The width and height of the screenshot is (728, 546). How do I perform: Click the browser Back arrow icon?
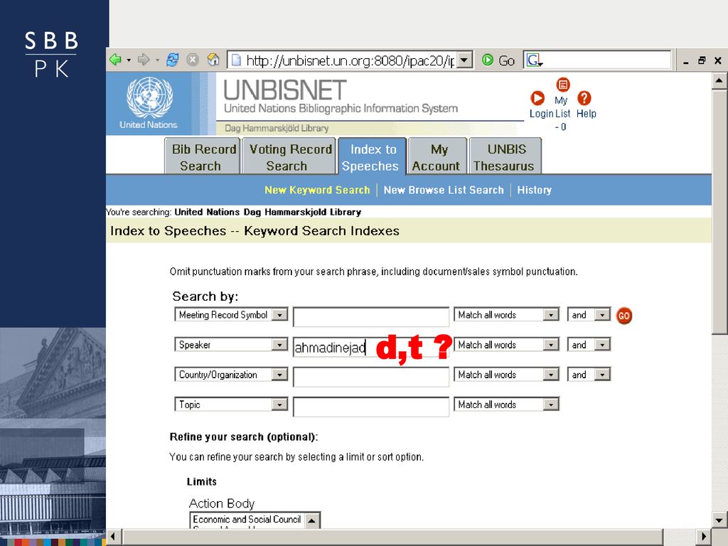click(x=115, y=60)
